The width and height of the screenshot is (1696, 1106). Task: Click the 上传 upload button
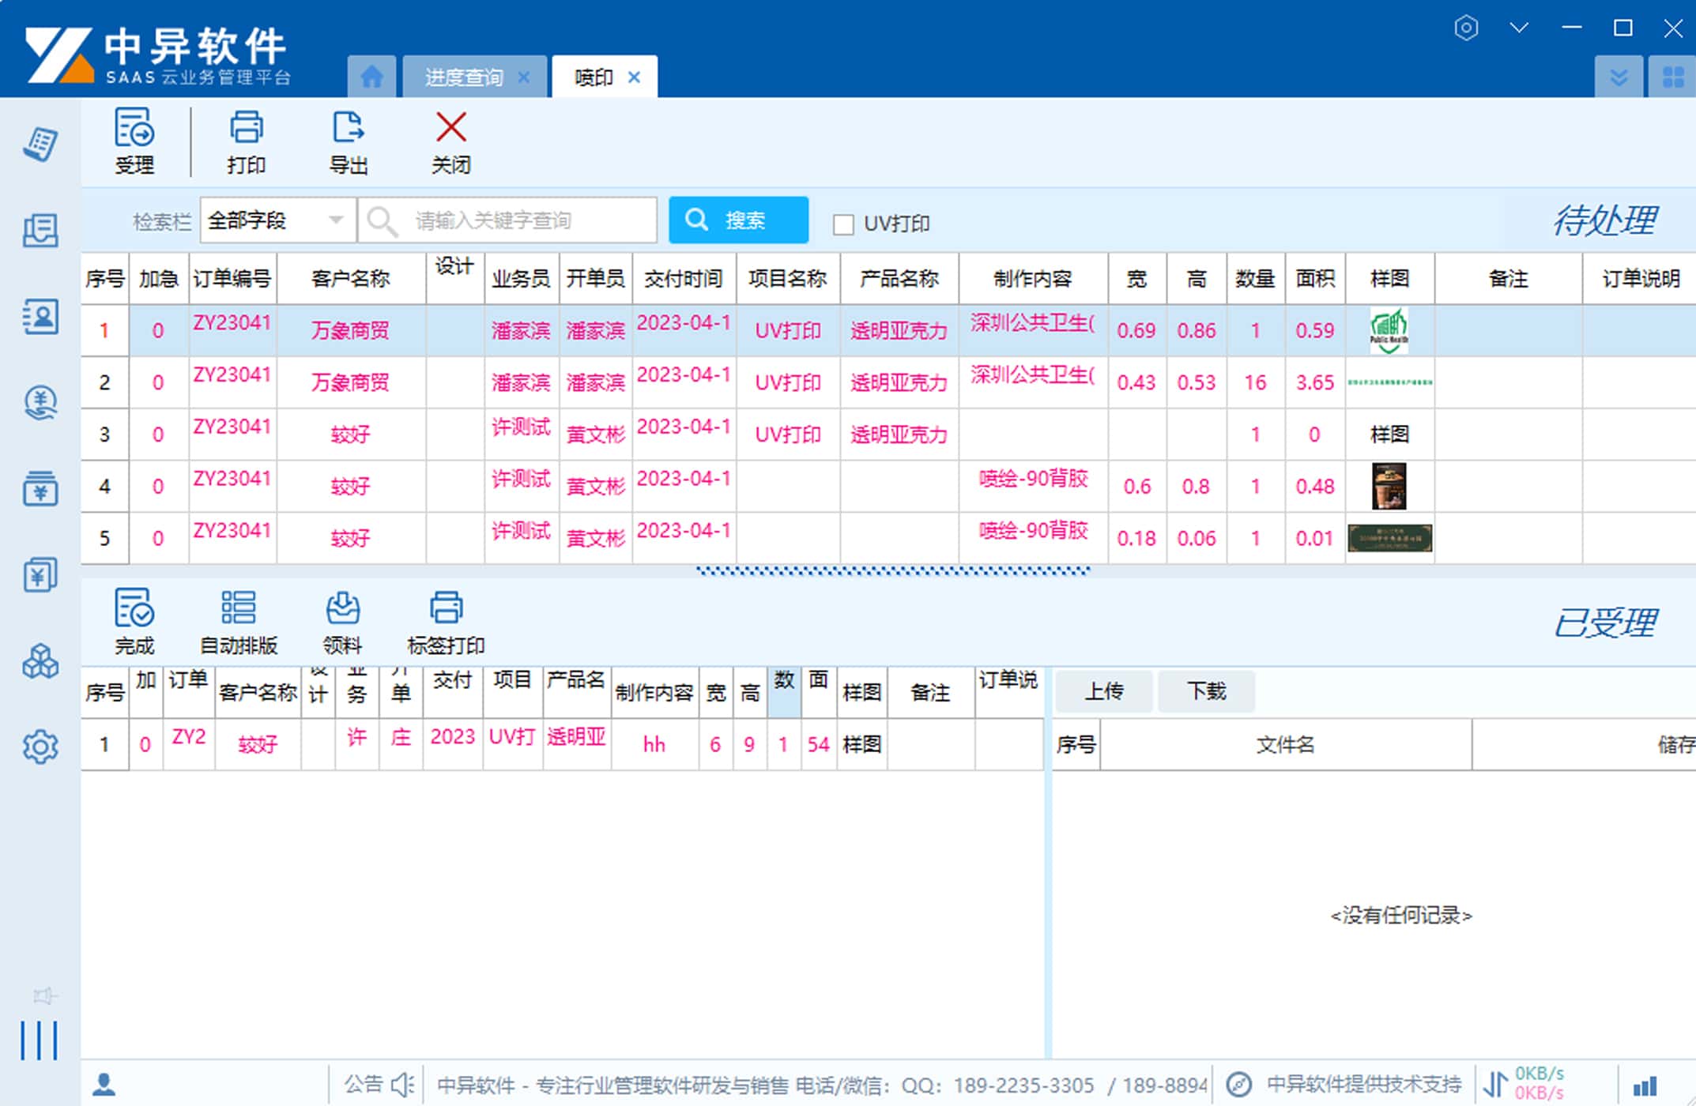click(x=1104, y=692)
